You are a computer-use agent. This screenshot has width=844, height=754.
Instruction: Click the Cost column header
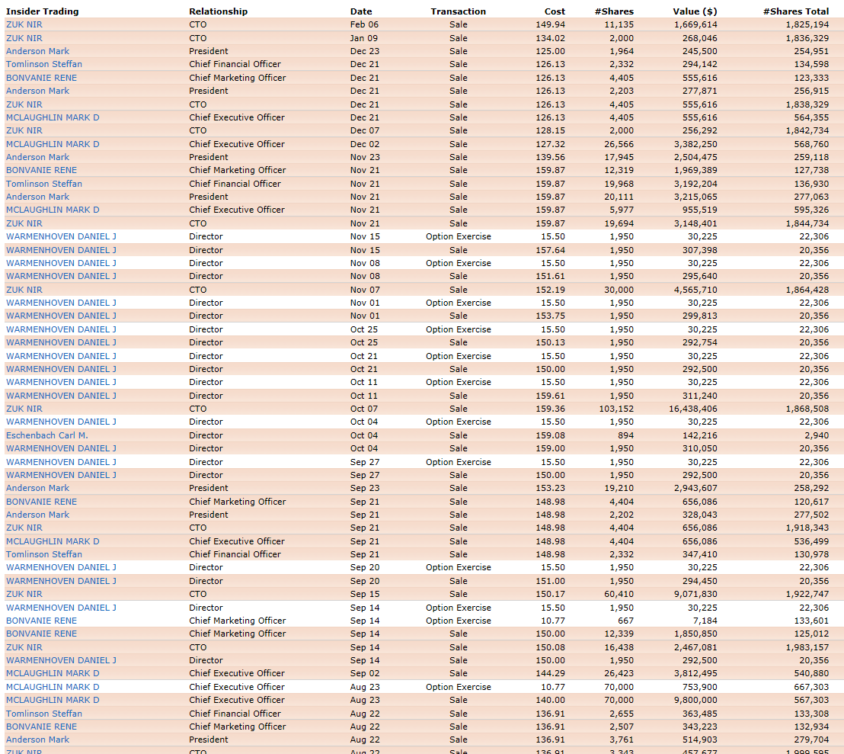(555, 11)
